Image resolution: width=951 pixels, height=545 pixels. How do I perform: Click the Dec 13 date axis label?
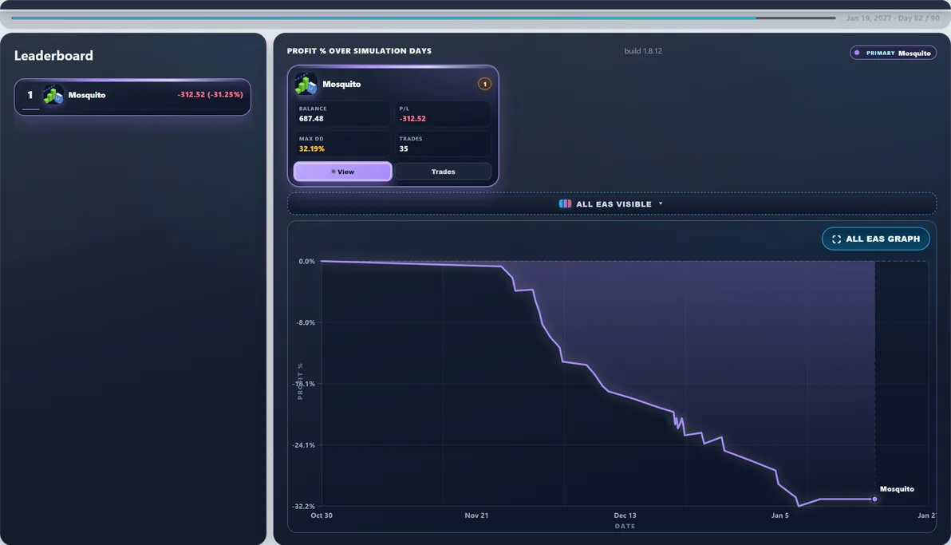click(625, 515)
